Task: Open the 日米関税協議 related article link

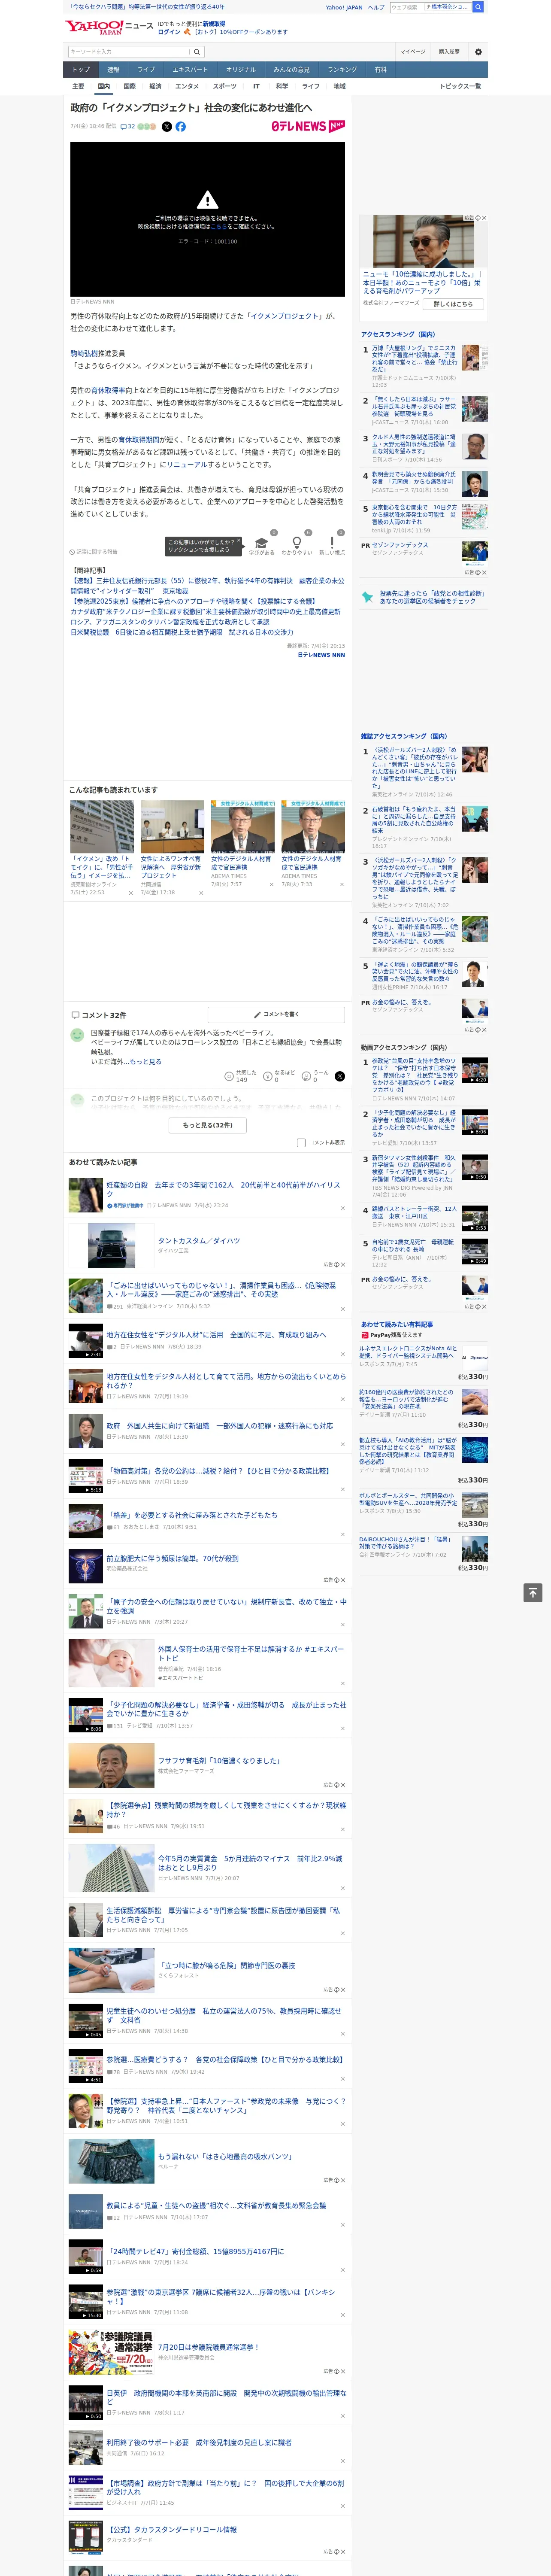Action: click(x=182, y=632)
